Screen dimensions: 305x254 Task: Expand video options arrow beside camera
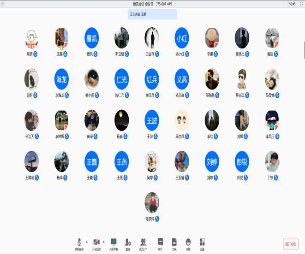pos(104,241)
